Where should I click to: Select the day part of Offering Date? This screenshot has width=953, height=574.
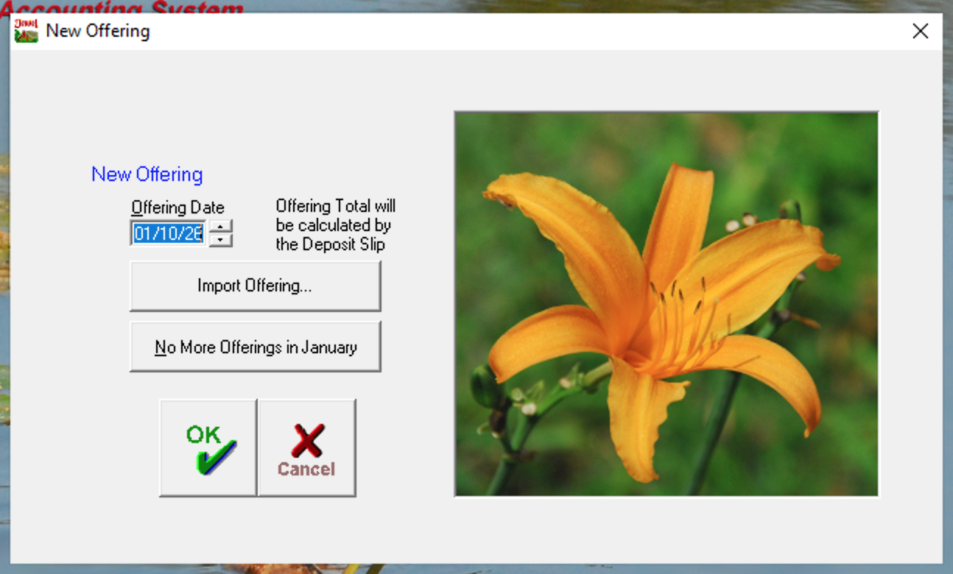(x=162, y=234)
